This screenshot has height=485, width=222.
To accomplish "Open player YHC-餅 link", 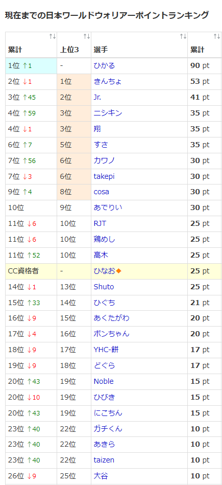I will point(106,350).
